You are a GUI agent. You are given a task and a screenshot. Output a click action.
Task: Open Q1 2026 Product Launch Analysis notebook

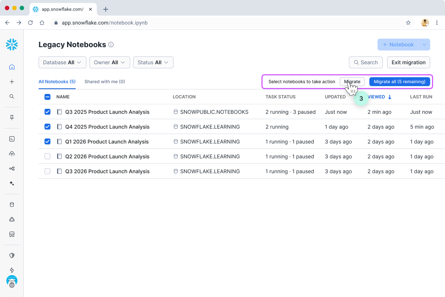click(x=107, y=141)
